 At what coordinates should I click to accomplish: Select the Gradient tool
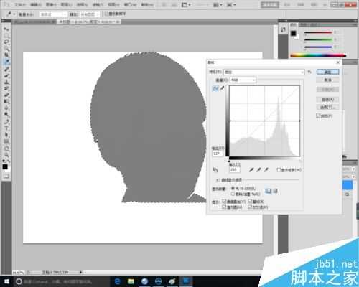pos(6,102)
